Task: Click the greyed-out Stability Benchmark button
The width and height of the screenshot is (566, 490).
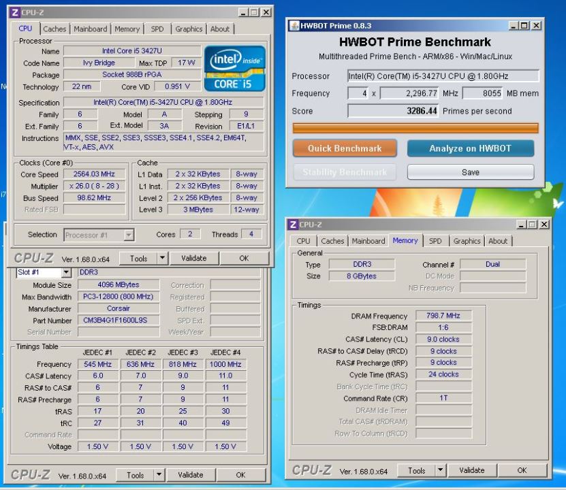Action: click(x=345, y=172)
